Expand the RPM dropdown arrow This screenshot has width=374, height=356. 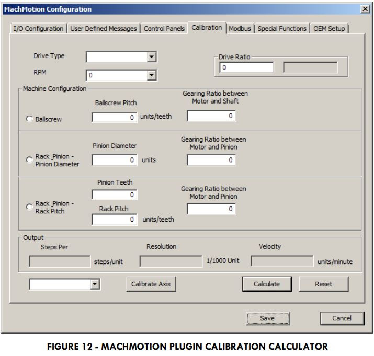click(152, 75)
